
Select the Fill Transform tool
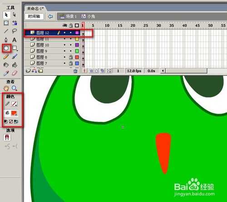[15, 23]
